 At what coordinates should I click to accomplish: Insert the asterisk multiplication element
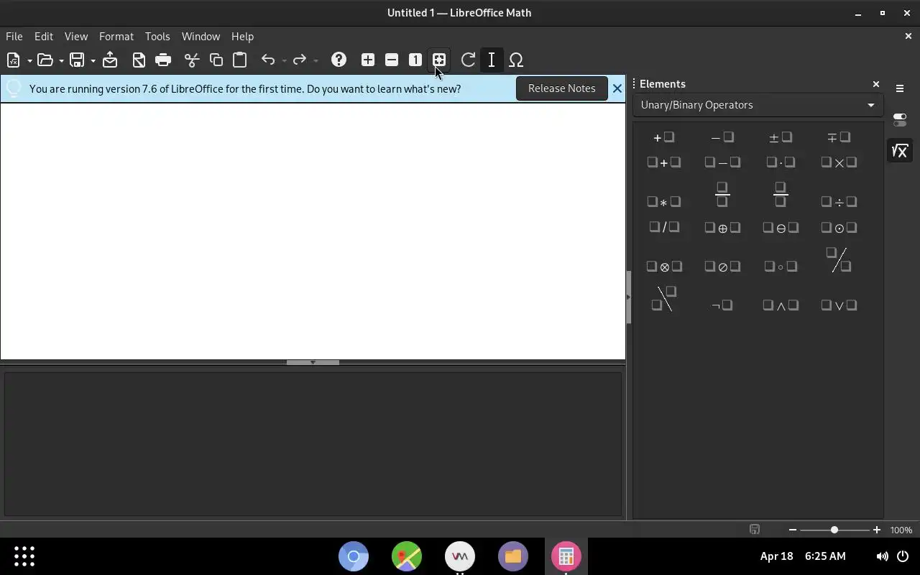click(664, 202)
